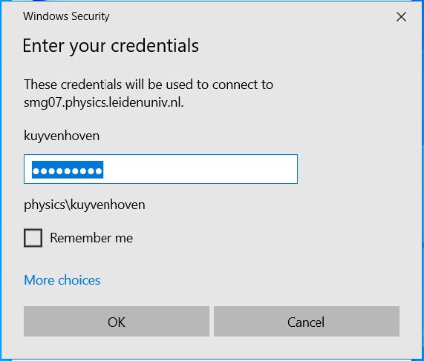Click the "Enter your credentials" heading
Viewport: 424px width, 361px height.
pos(111,45)
